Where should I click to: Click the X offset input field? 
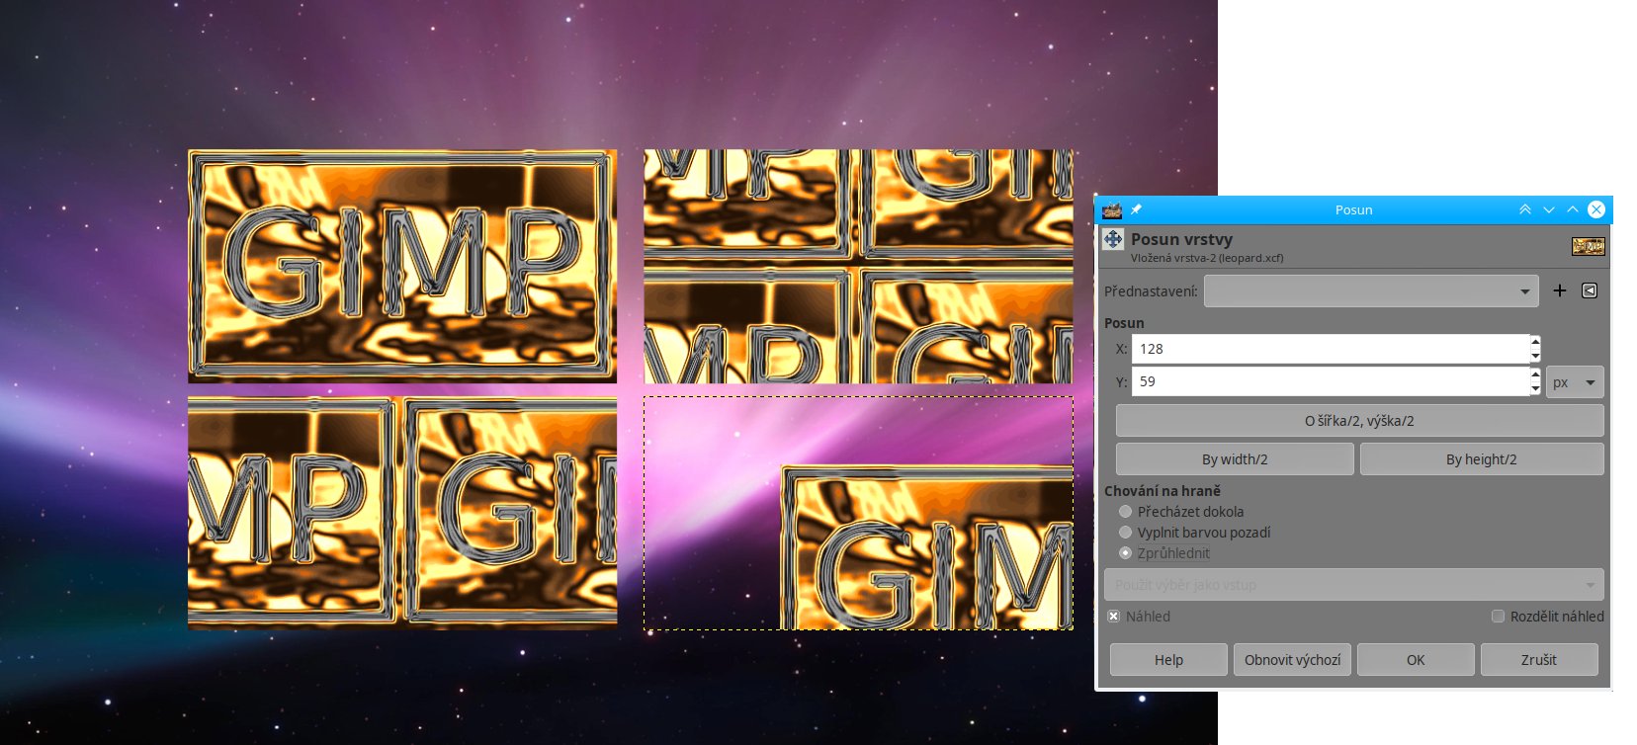point(1330,349)
